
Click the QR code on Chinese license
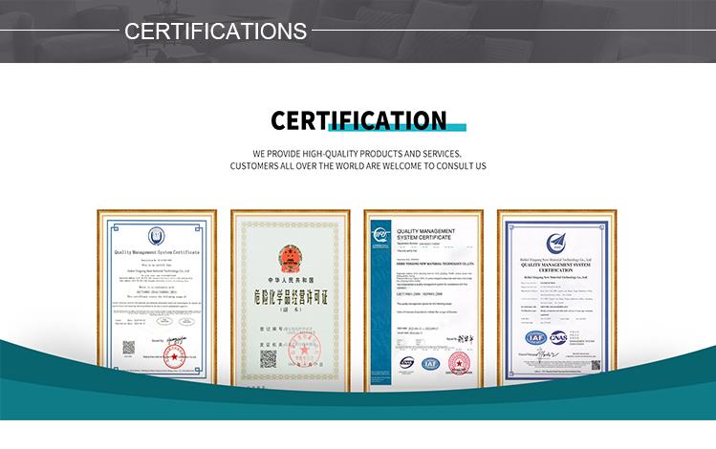click(269, 358)
